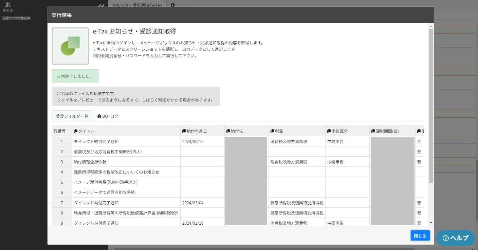Screen dimensions: 478x250
Task: Click the date 2024/03/04 cell
Action: click(x=202, y=203)
